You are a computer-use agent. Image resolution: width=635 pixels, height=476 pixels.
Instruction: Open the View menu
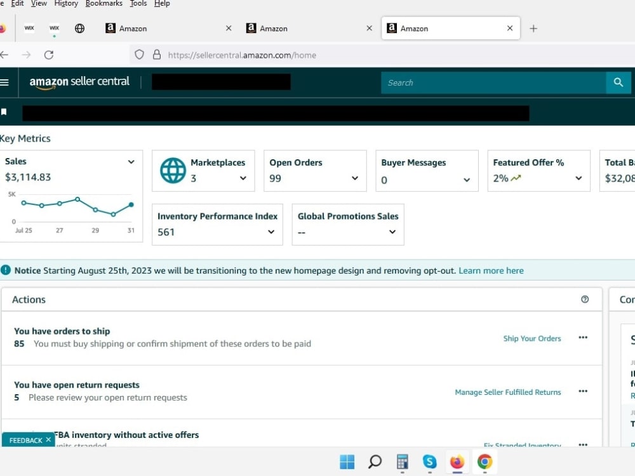39,4
